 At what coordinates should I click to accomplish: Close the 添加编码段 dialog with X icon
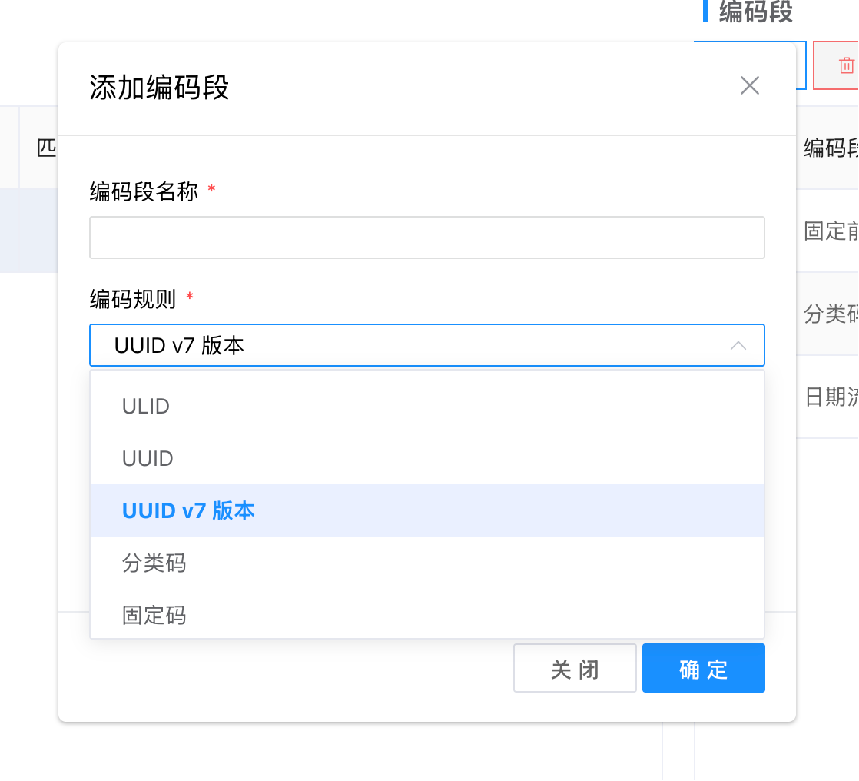click(749, 85)
